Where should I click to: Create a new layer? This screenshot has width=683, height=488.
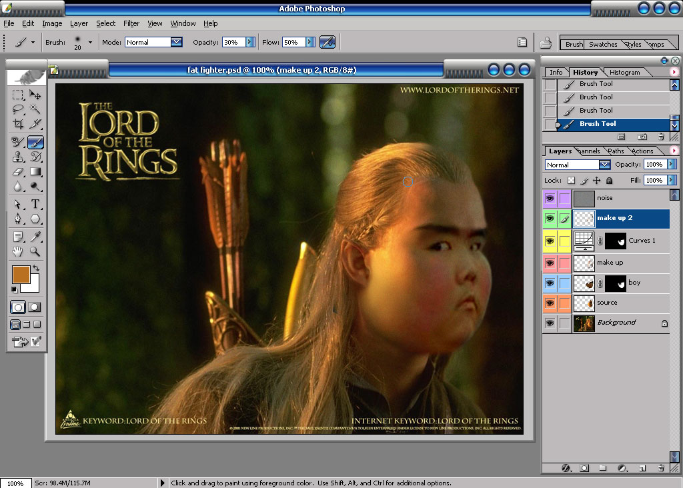tap(642, 469)
